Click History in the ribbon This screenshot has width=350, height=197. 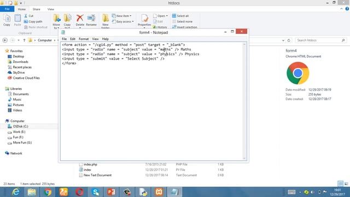[160, 27]
